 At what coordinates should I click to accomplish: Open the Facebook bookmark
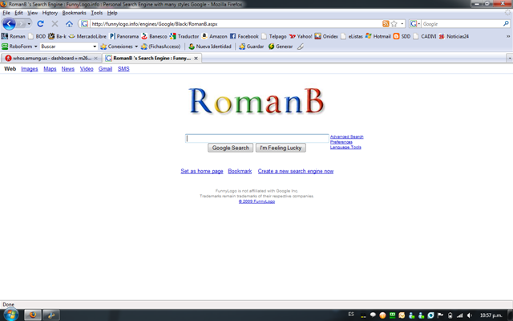pyautogui.click(x=244, y=36)
